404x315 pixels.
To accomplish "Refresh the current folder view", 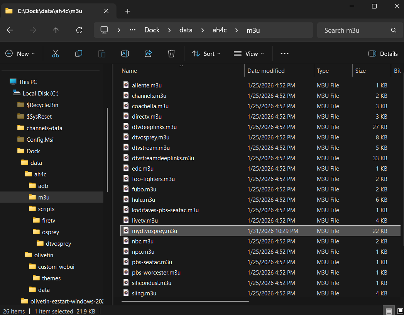I will 79,30.
